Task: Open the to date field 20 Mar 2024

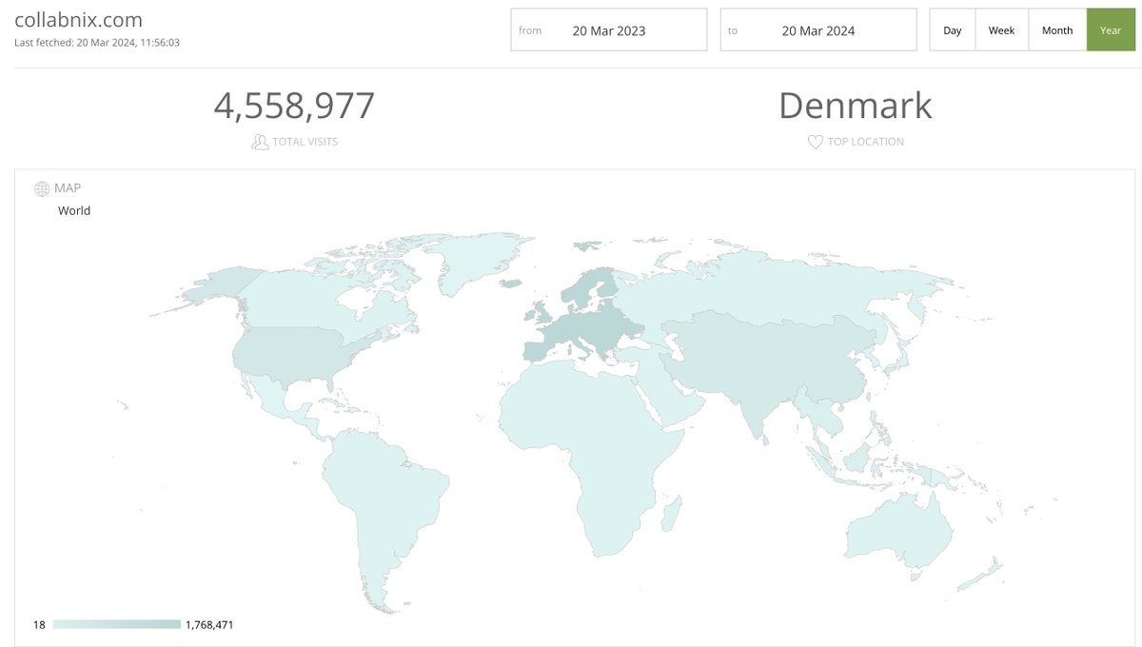Action: pyautogui.click(x=818, y=30)
